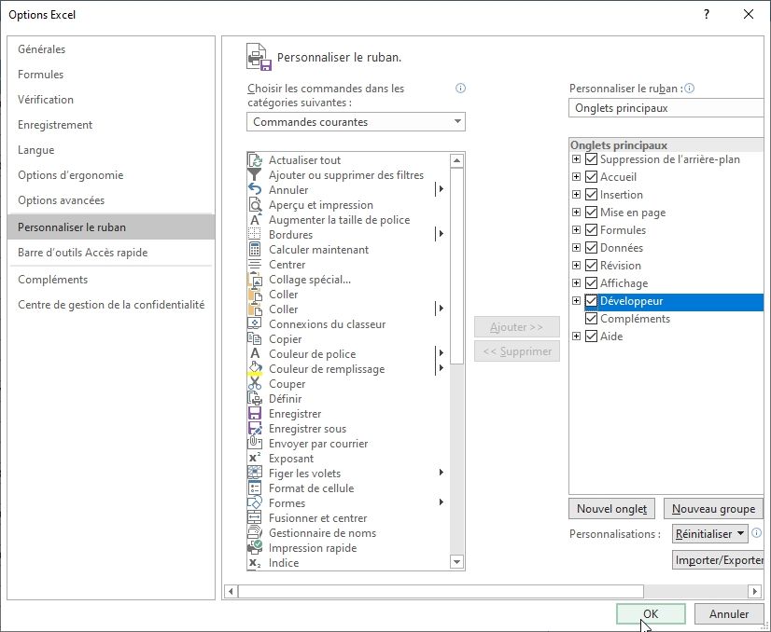Click the Nouveau groupe button
771x632 pixels.
(x=713, y=509)
